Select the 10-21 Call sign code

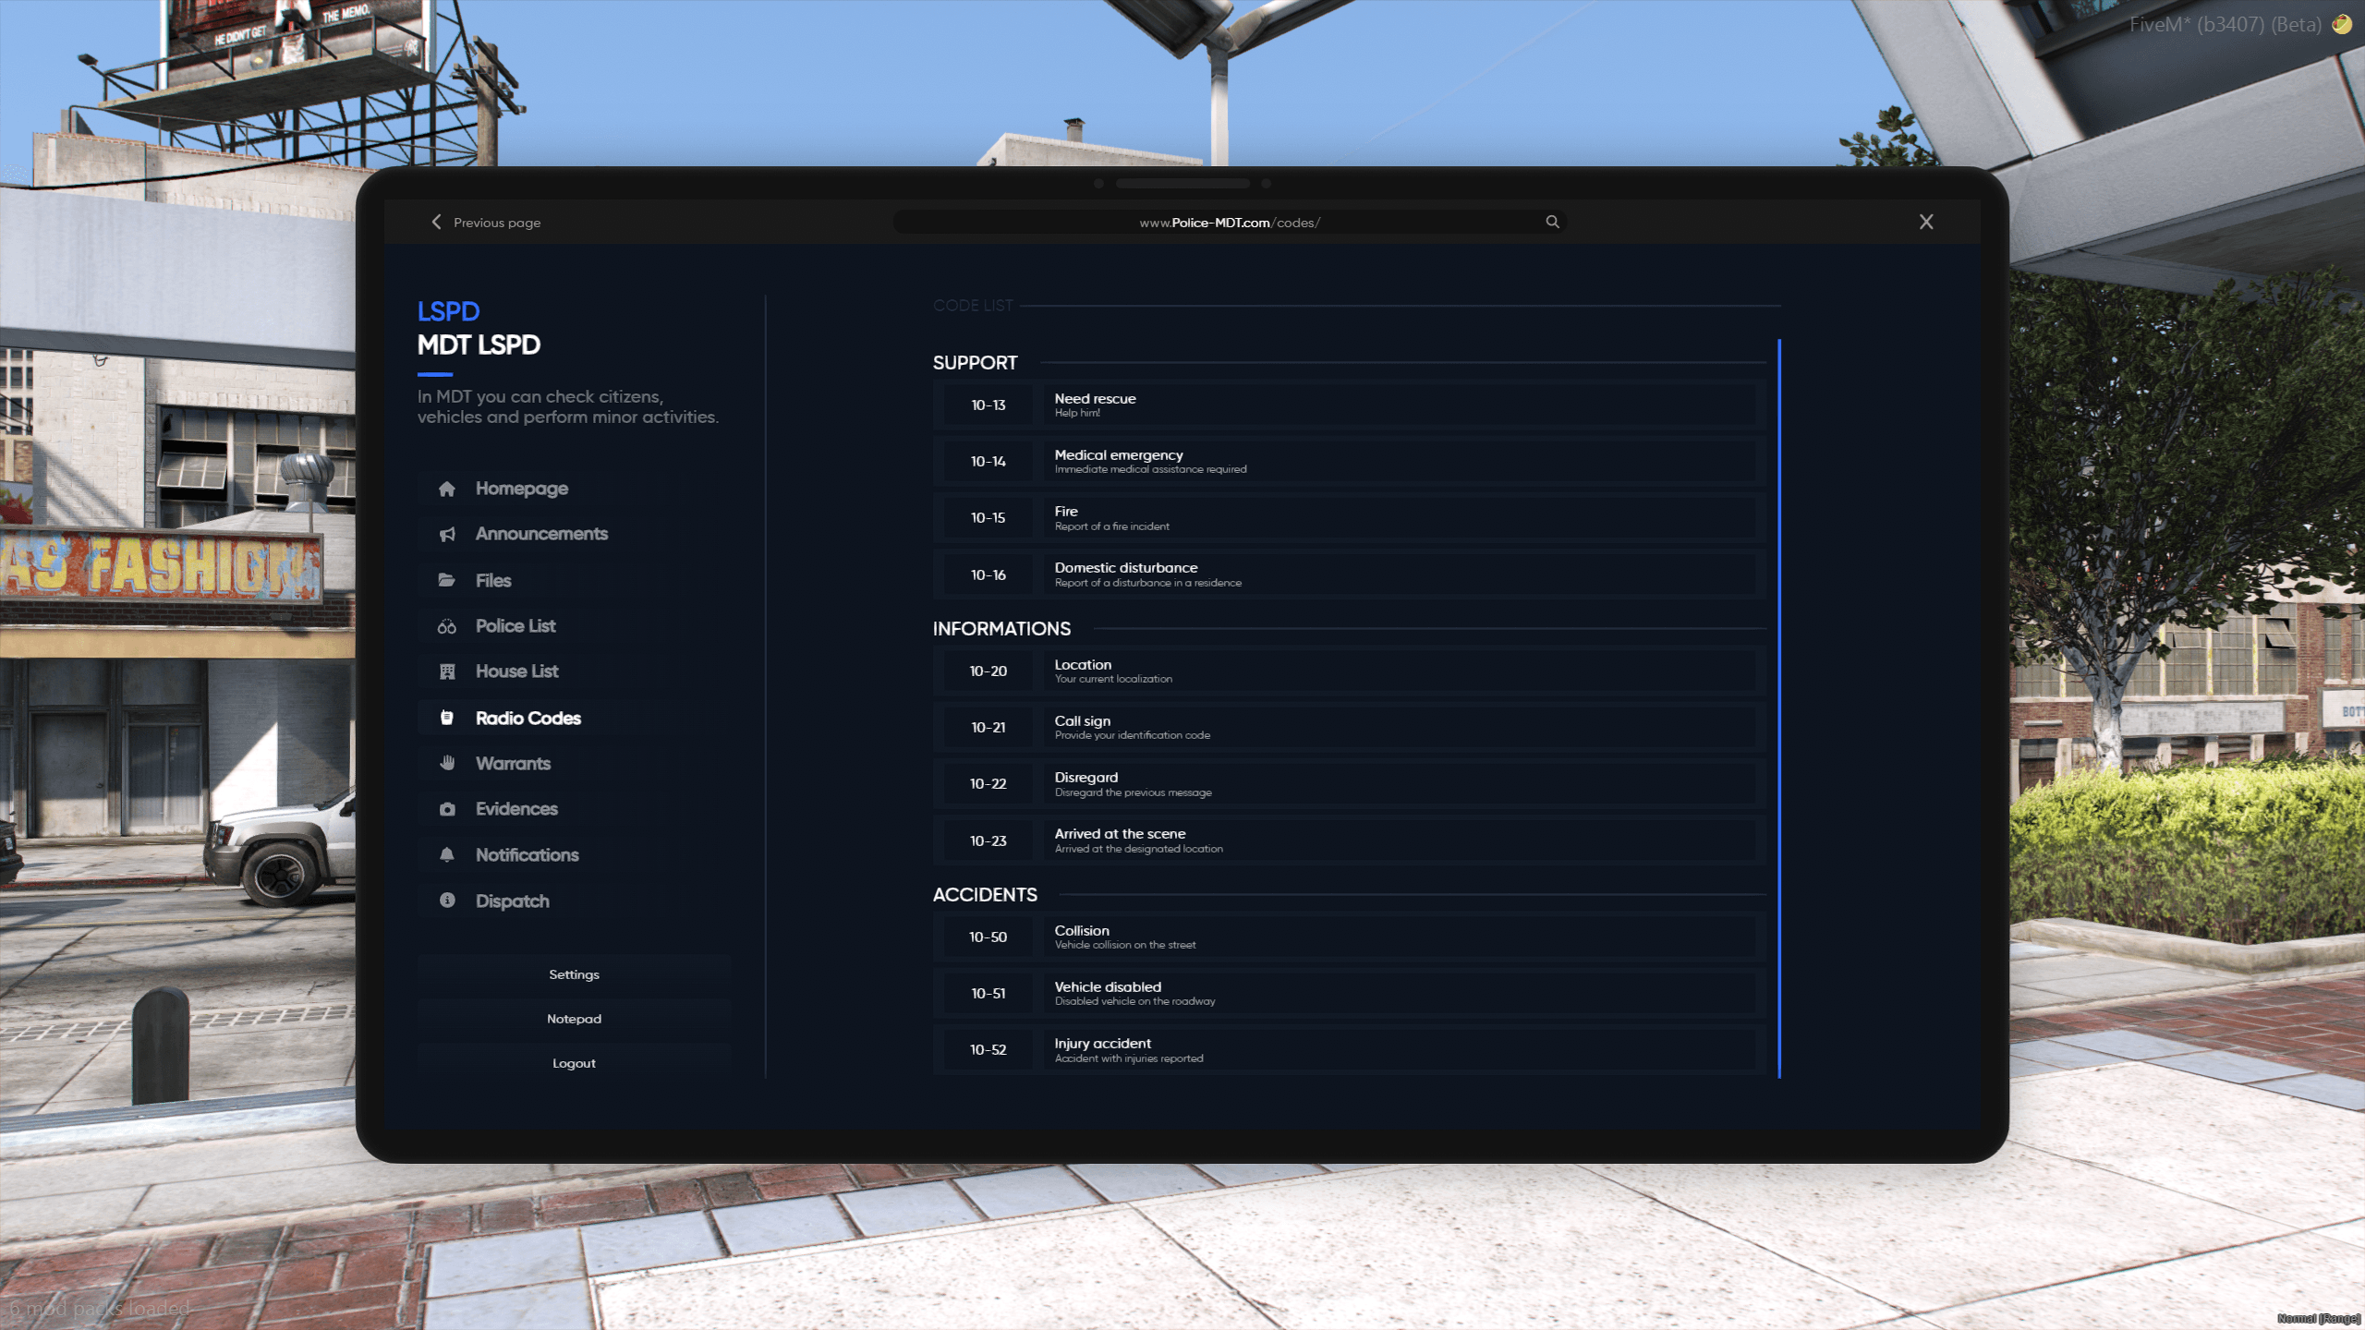1349,728
